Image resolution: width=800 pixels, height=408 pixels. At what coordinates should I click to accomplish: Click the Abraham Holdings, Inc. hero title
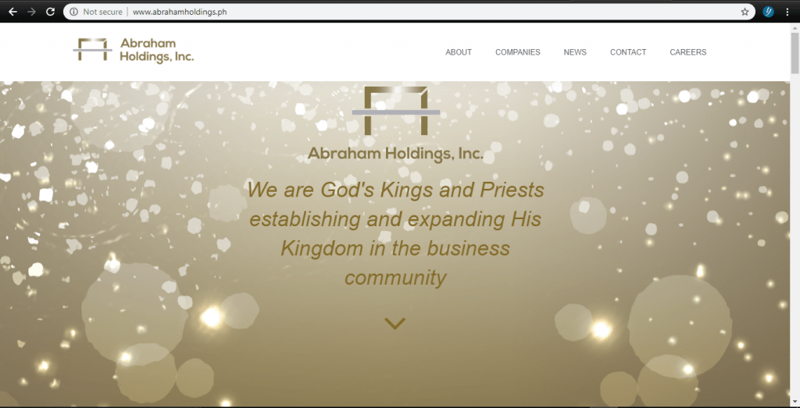(x=395, y=154)
